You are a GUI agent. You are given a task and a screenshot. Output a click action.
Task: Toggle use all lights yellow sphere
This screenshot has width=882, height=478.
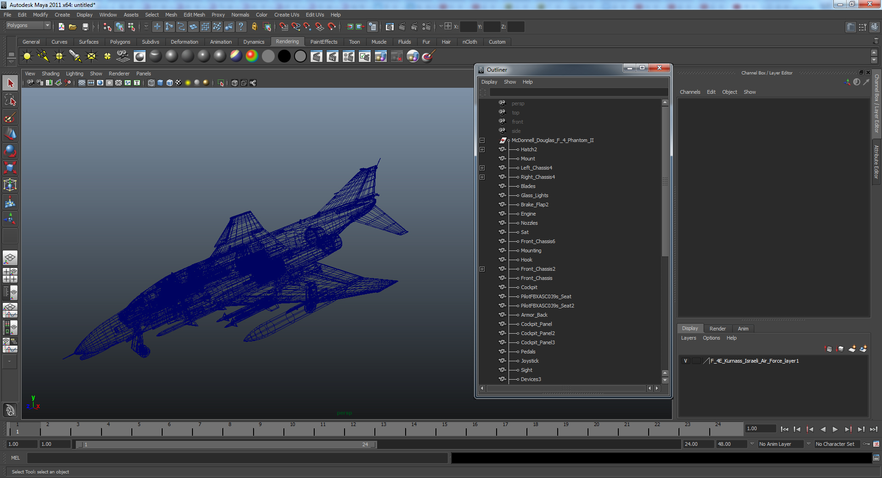pyautogui.click(x=188, y=83)
